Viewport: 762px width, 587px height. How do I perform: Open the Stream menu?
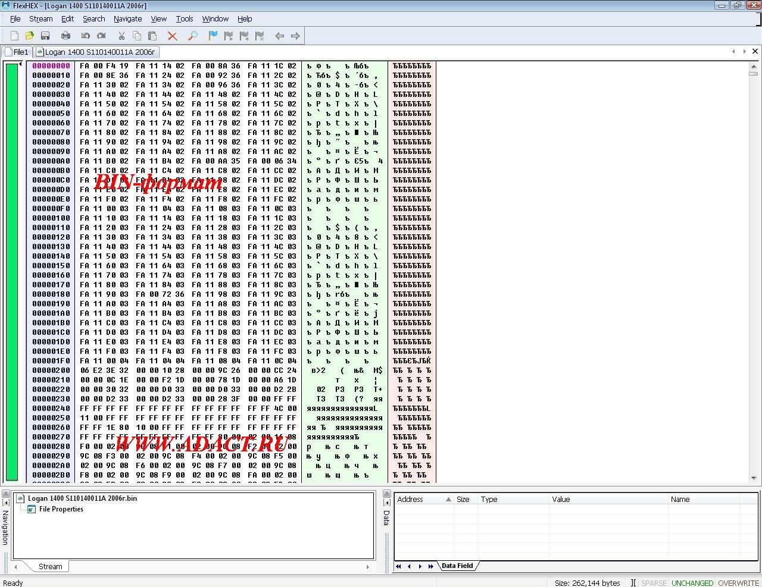41,18
